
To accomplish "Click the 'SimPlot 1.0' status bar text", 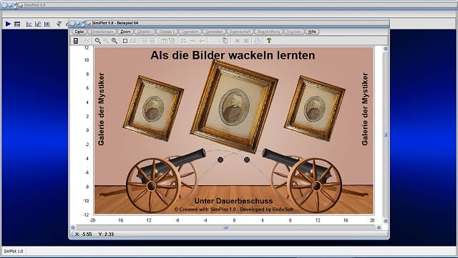I will pos(14,252).
